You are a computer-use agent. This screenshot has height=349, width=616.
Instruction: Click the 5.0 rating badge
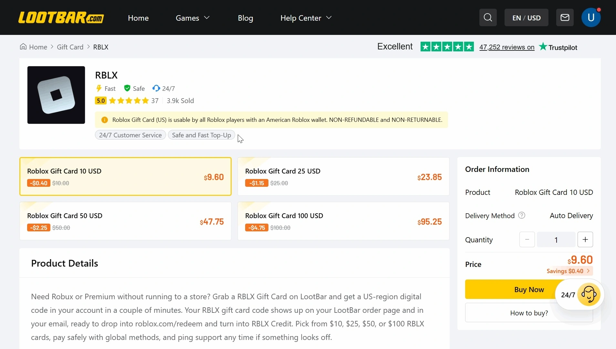coord(101,100)
